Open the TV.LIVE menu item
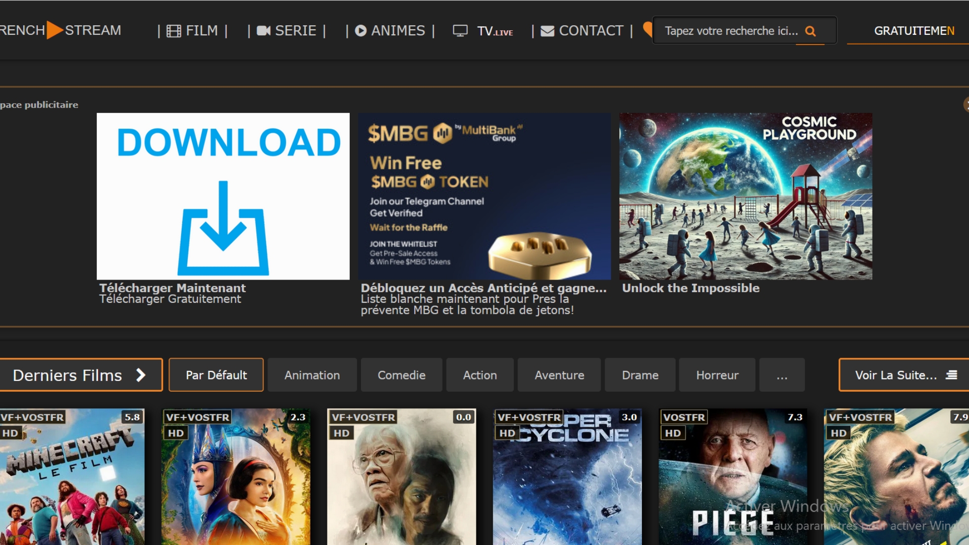The image size is (969, 545). tap(495, 31)
